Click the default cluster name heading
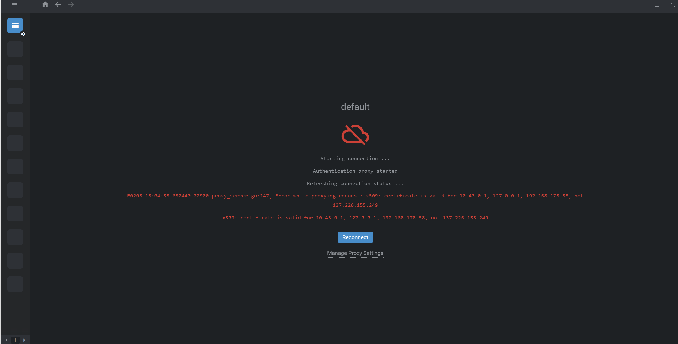The image size is (678, 344). [x=355, y=107]
